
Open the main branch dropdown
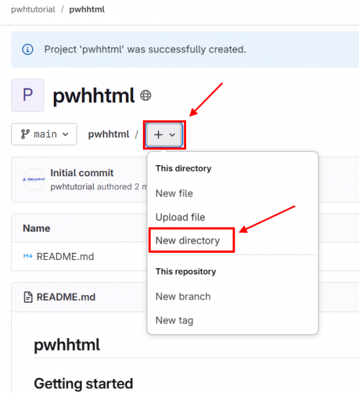pyautogui.click(x=44, y=134)
